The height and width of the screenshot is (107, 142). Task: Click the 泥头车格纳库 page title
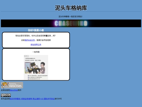point(71,8)
